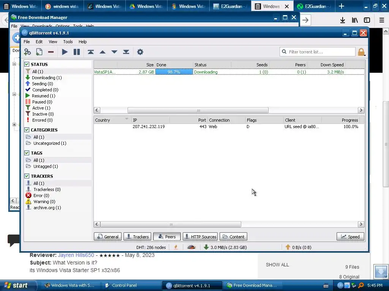Switch to the General tab
This screenshot has height=291, width=389.
(x=108, y=236)
